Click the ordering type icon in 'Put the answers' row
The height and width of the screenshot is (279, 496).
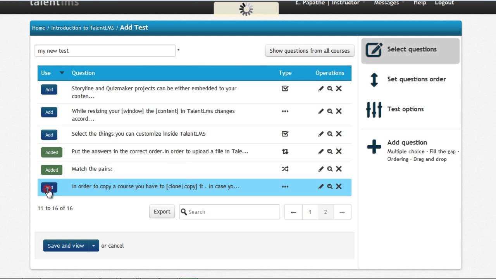(285, 152)
